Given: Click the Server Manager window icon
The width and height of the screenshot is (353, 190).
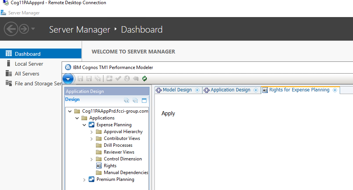Looking at the screenshot, I should [x=3, y=13].
